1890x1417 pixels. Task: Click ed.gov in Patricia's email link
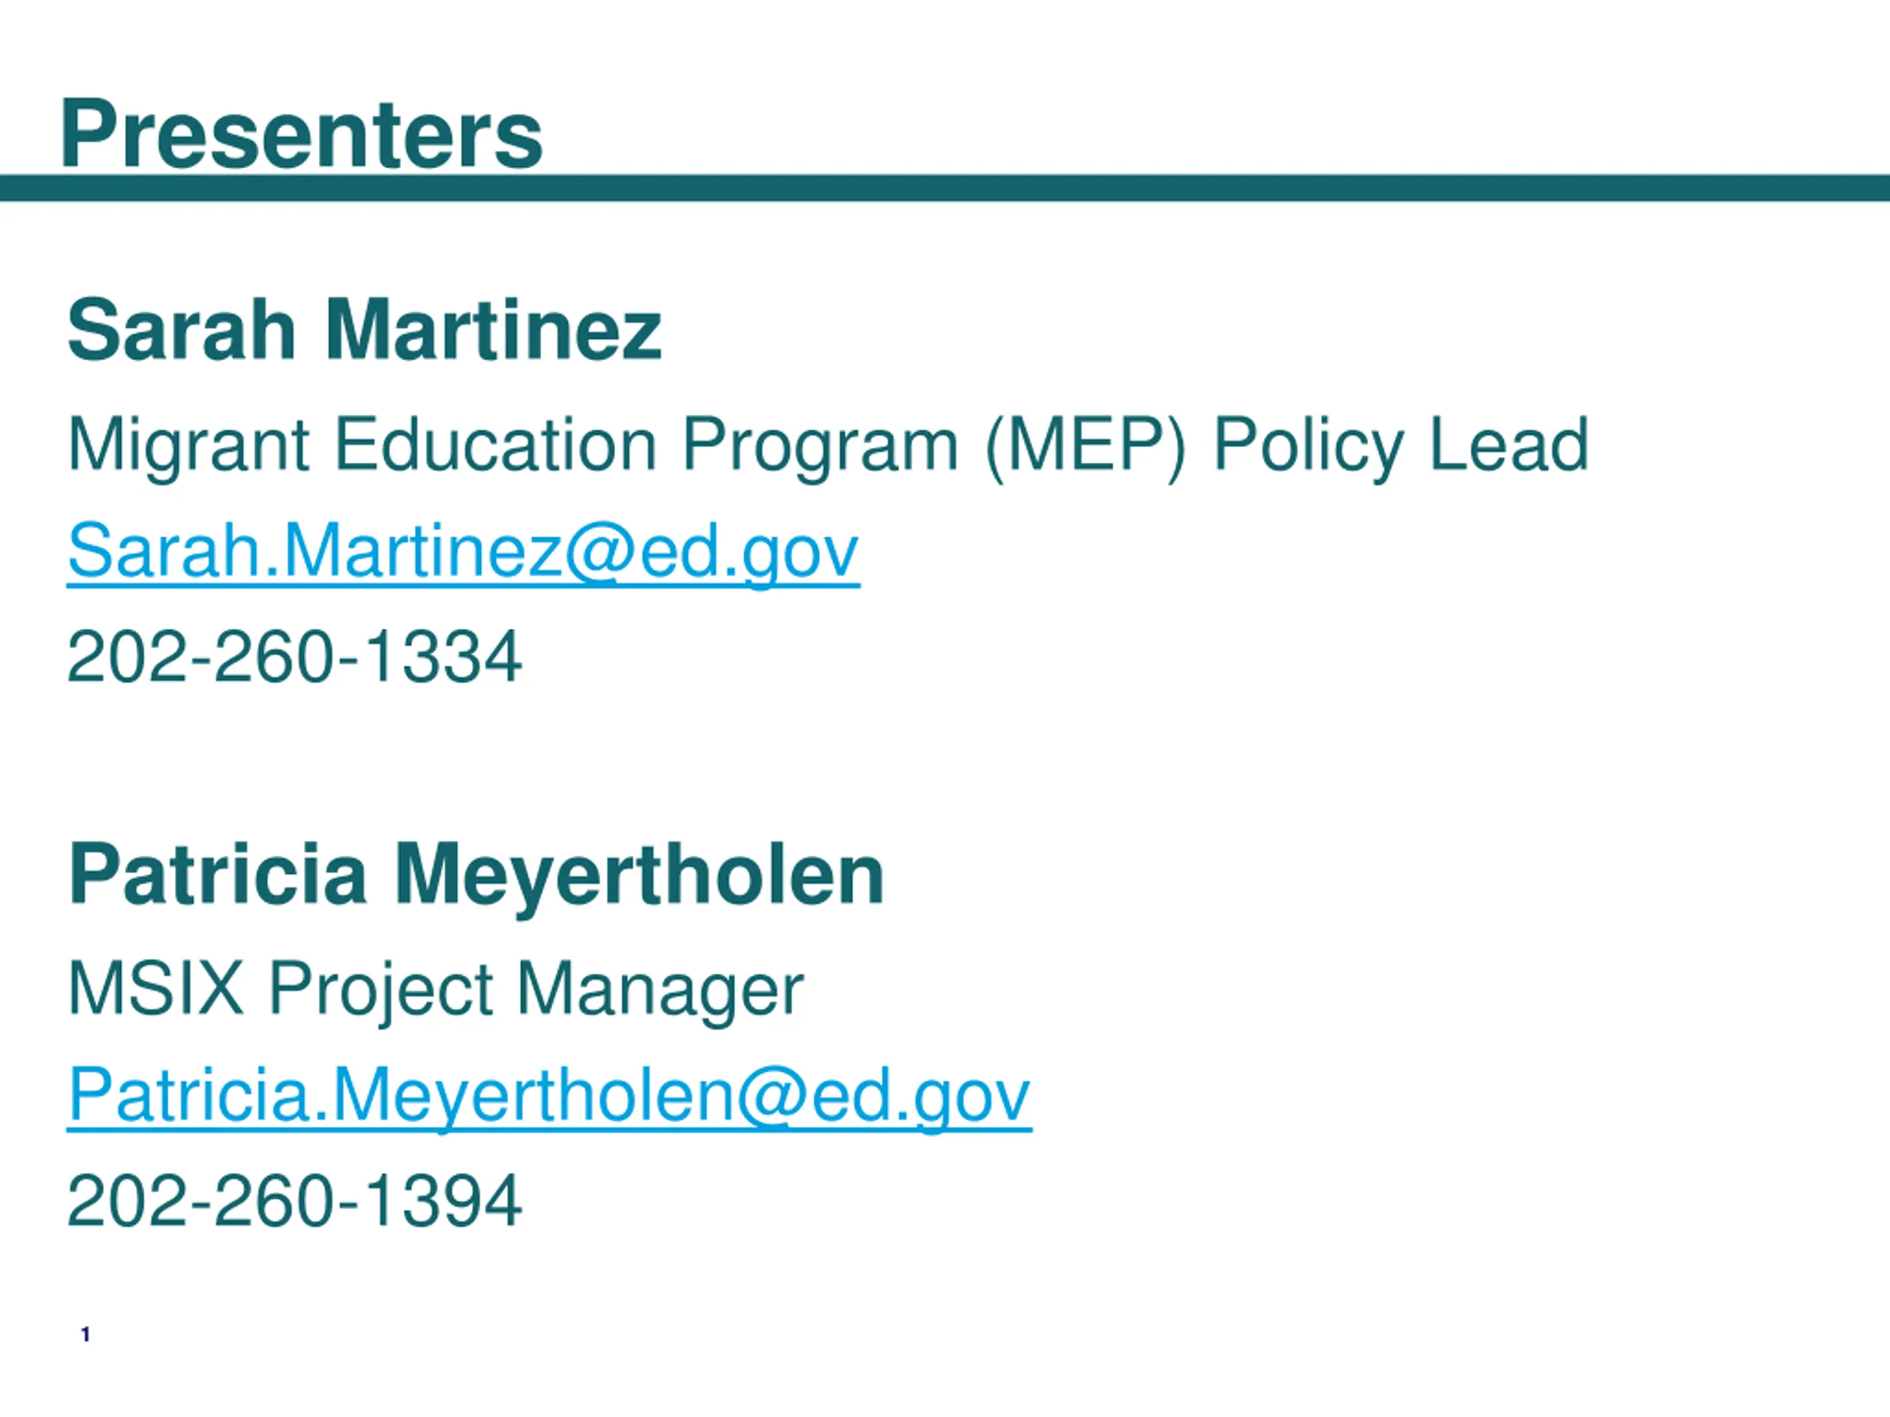pos(921,1096)
